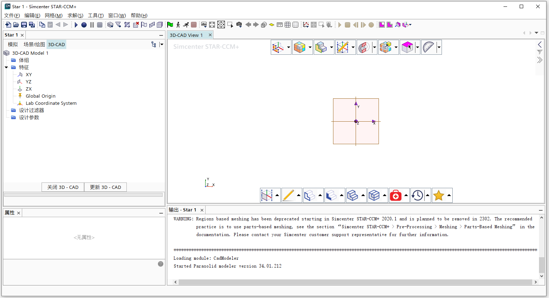The image size is (549, 298).
Task: Click the bottom pencil sketch tool
Action: [288, 195]
